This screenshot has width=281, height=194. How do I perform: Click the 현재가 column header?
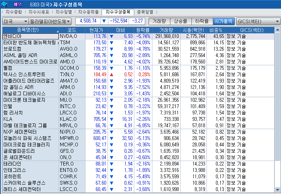tap(96, 30)
